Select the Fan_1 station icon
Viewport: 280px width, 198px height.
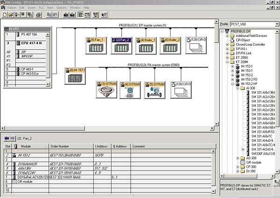click(97, 46)
